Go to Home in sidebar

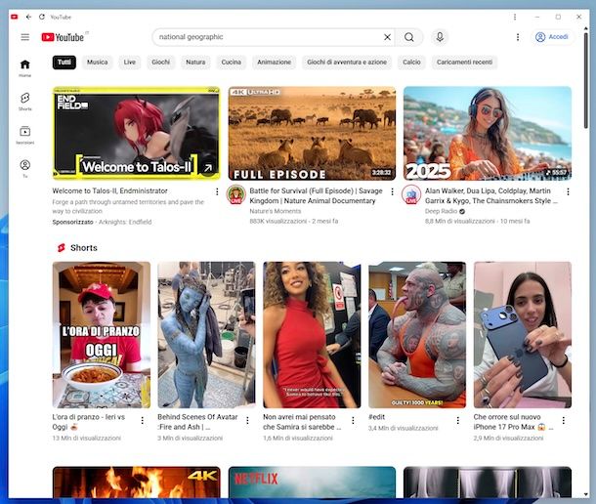point(25,68)
